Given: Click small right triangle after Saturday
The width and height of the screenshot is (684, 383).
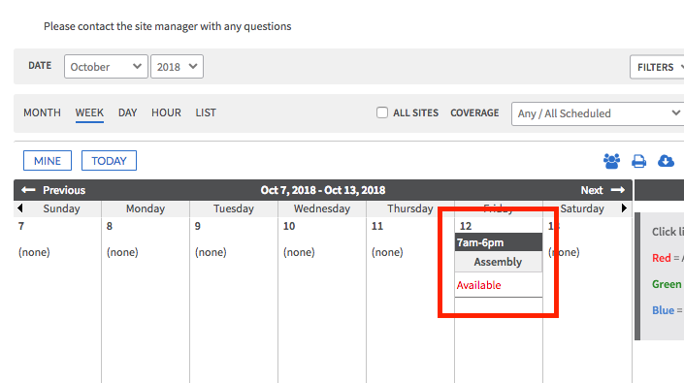Looking at the screenshot, I should point(624,208).
